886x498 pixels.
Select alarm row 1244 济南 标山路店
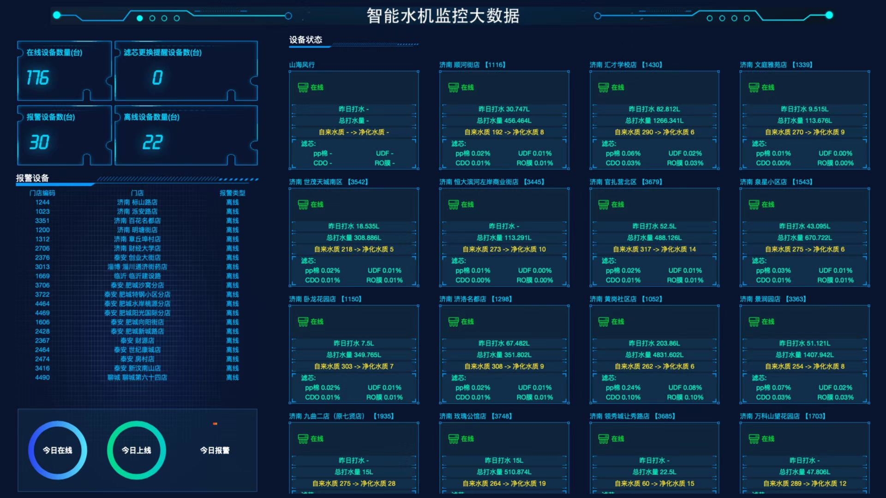[x=137, y=202]
